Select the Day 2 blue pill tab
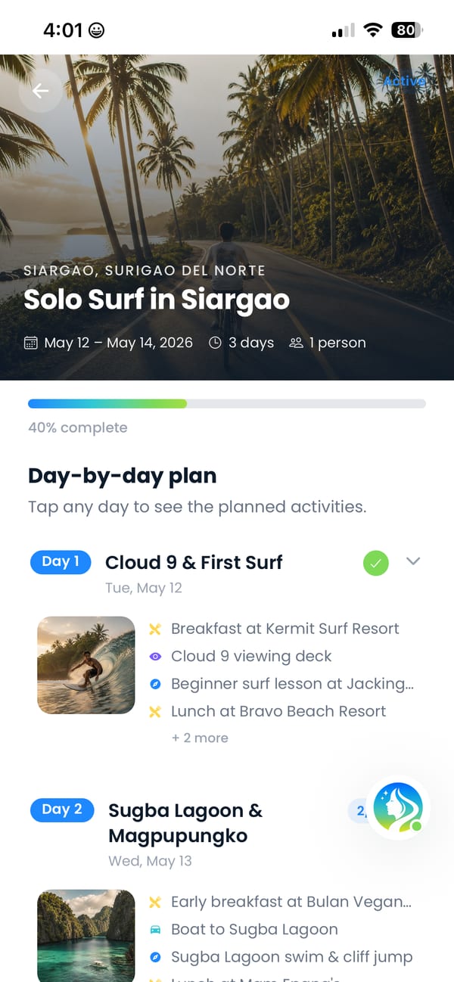This screenshot has width=454, height=982. coord(62,810)
